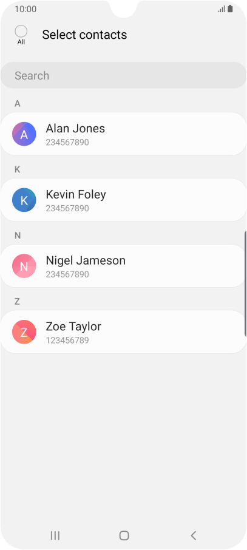Image resolution: width=247 pixels, height=550 pixels.
Task: Tap the A section header letter
Action: 18,103
